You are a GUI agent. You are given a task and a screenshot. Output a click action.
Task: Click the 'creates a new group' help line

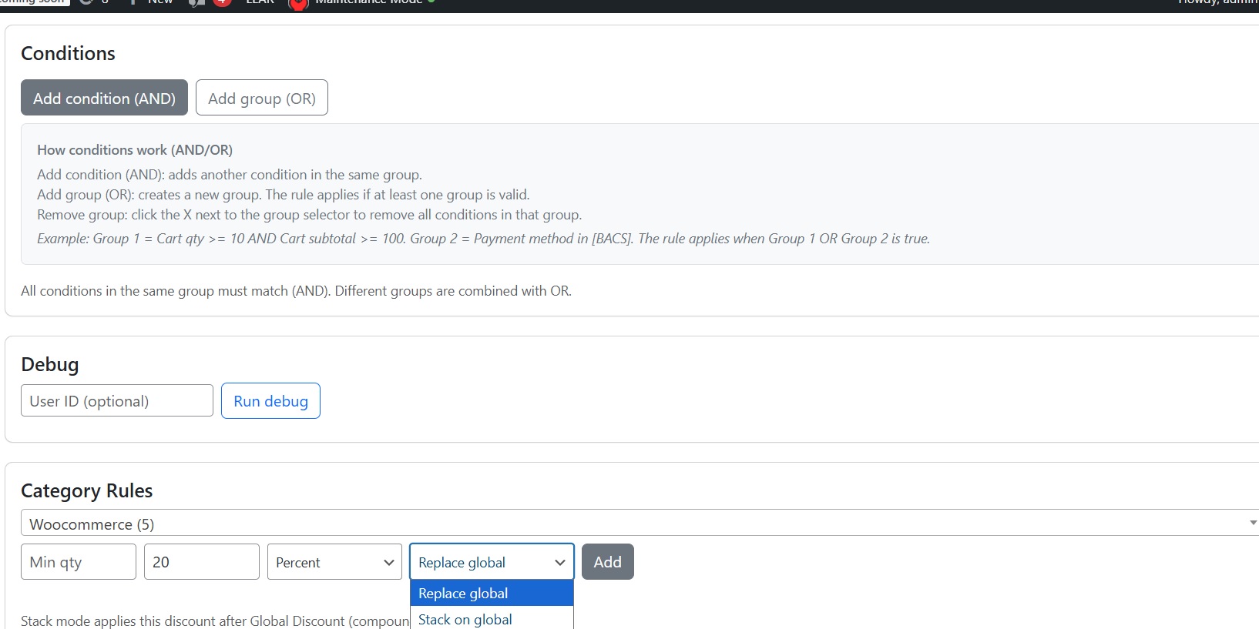coord(284,194)
